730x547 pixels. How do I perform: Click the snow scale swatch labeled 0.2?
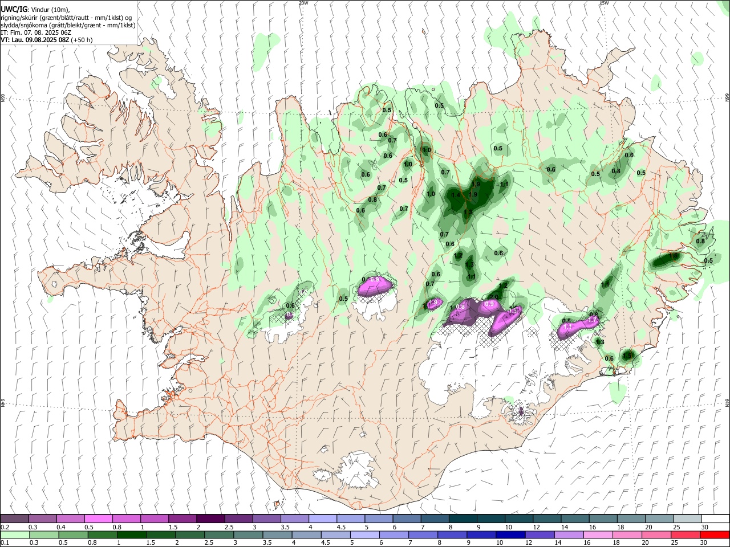click(x=14, y=519)
